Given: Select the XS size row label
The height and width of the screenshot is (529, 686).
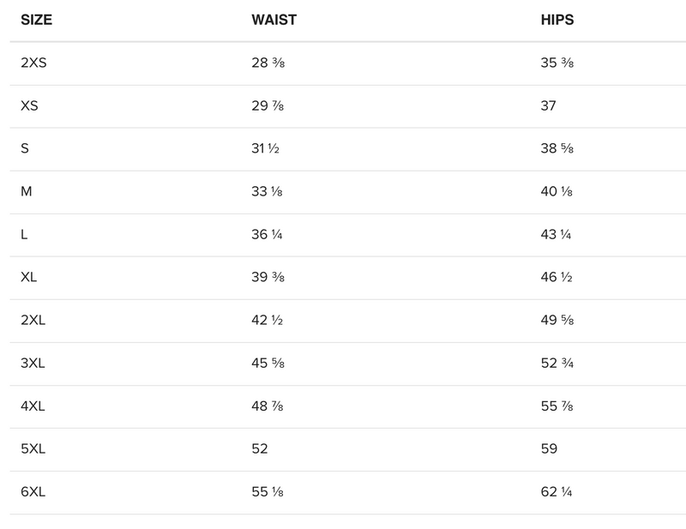Looking at the screenshot, I should [29, 106].
